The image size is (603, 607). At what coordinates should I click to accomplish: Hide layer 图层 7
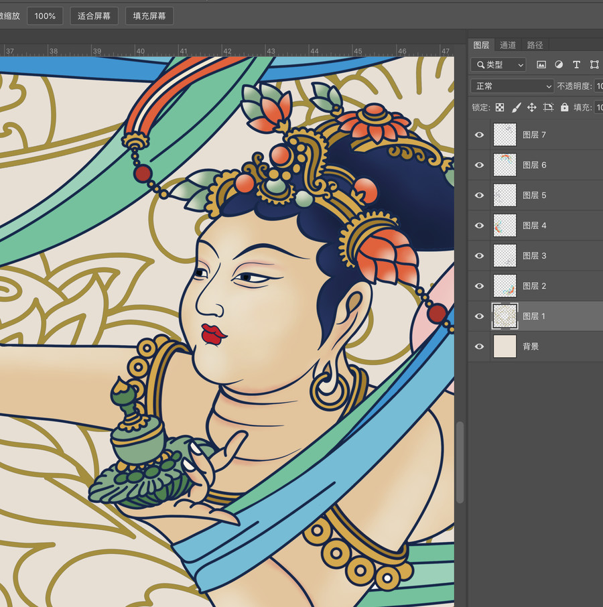(x=479, y=135)
